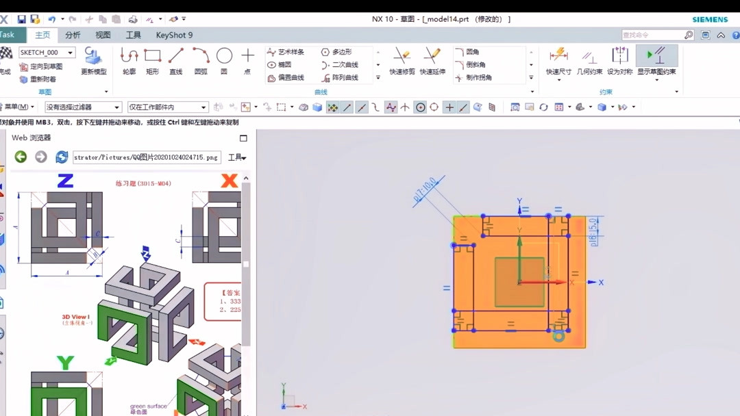Viewport: 740px width, 416px height.
Task: Click the browser refresh button
Action: [x=62, y=157]
